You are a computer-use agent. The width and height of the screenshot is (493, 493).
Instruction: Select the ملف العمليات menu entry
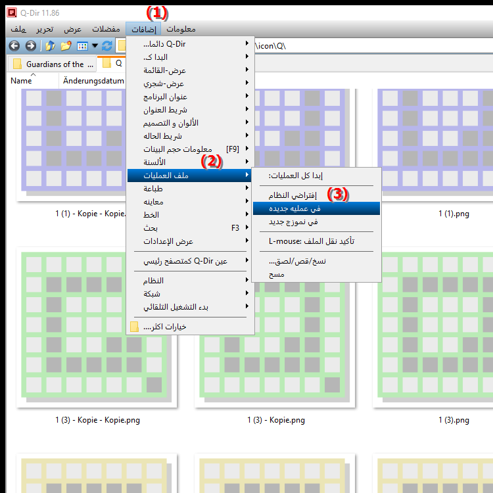point(189,176)
